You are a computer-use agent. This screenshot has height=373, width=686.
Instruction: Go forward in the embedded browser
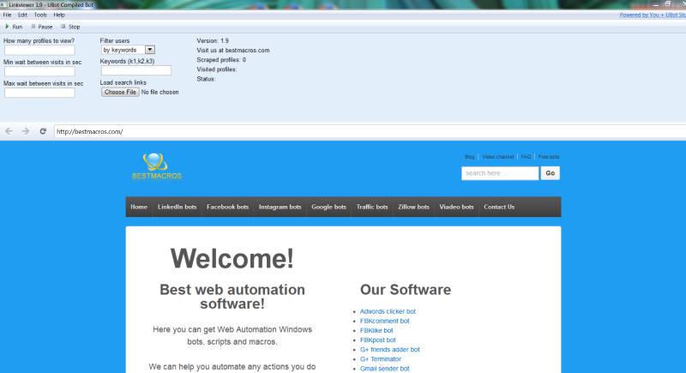(x=26, y=131)
